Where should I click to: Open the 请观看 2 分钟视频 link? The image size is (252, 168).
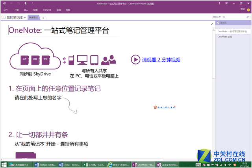click(161, 60)
